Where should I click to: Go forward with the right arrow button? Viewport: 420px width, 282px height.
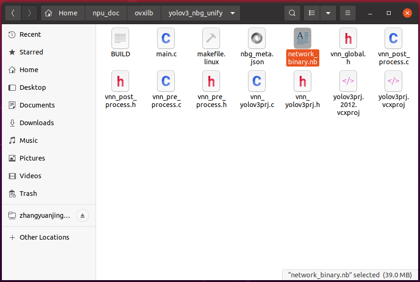29,13
